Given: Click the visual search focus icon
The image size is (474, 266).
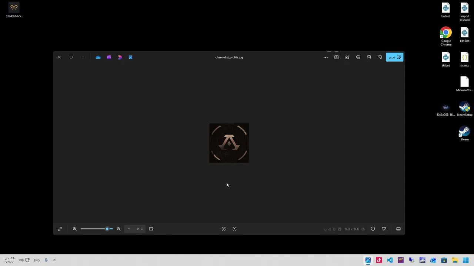Looking at the screenshot, I should (x=234, y=229).
